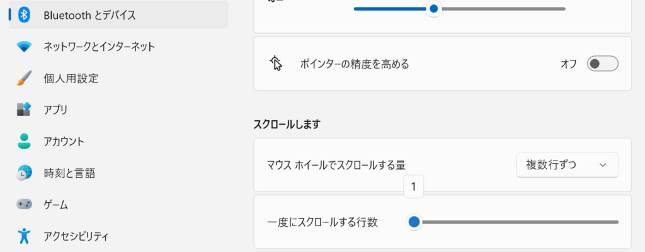Image resolution: width=645 pixels, height=252 pixels.
Task: Open the 複数行ずつ dropdown
Action: click(567, 165)
